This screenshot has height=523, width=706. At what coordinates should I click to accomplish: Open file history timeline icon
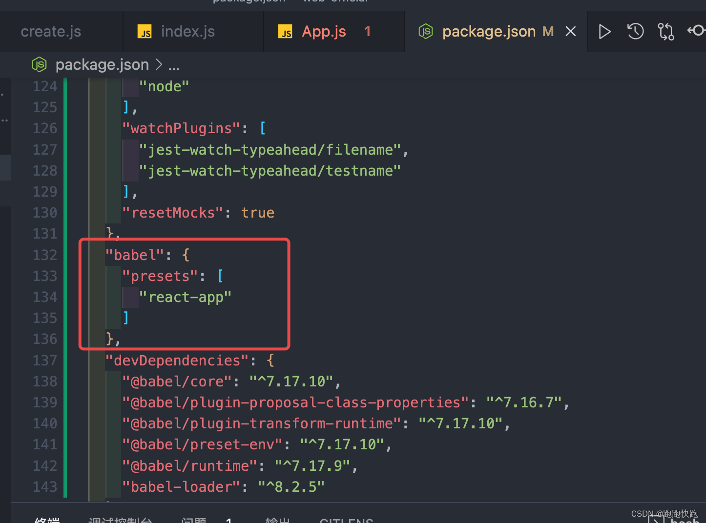click(635, 32)
